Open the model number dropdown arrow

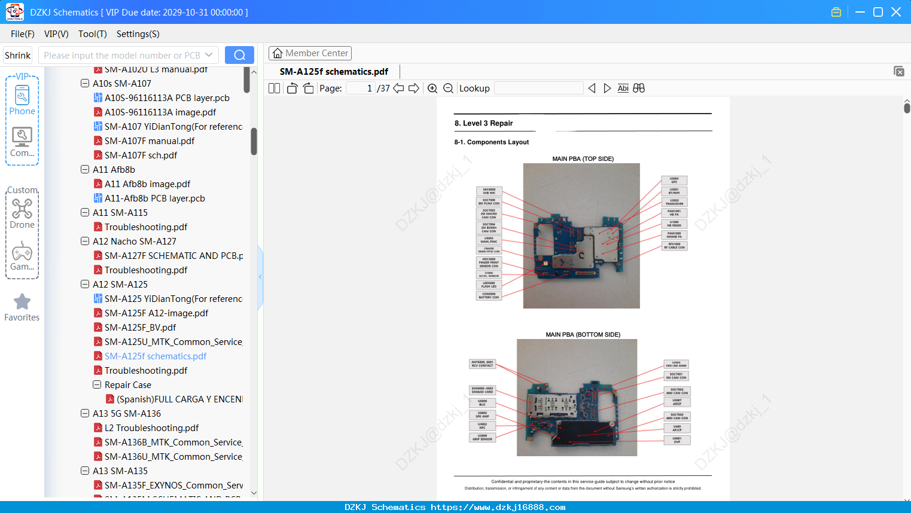pos(209,55)
